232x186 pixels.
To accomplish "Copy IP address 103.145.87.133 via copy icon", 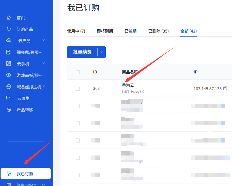I will click(x=225, y=88).
